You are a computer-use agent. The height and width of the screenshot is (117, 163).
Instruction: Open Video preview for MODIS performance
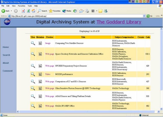[x=48, y=74]
